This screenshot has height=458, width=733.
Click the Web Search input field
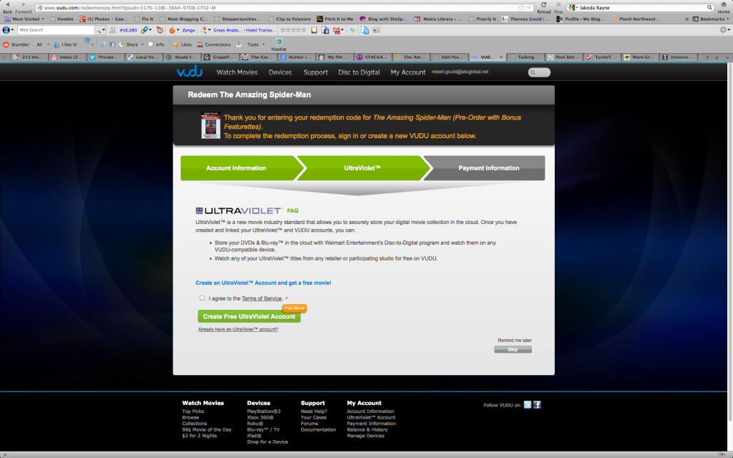(56, 30)
